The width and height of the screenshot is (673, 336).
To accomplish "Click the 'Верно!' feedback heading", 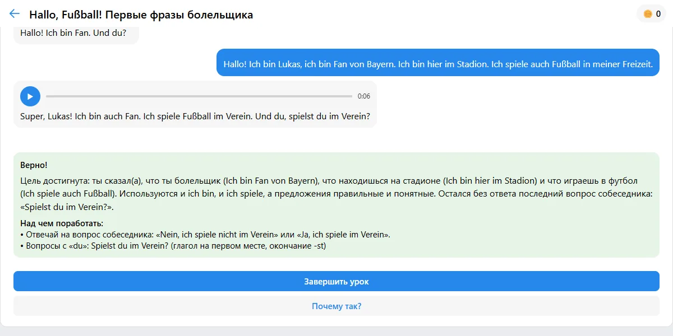I will click(34, 165).
